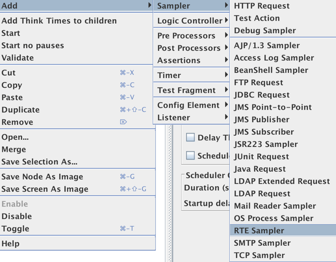Image resolution: width=336 pixels, height=262 pixels.
Task: Add an SMTP Sampler
Action: [x=283, y=243]
